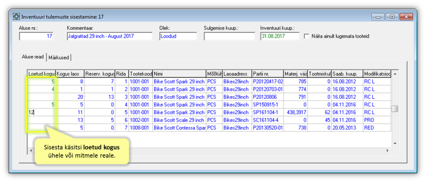The height and width of the screenshot is (182, 426).
Task: Switch to the Märkused tab
Action: (59, 57)
